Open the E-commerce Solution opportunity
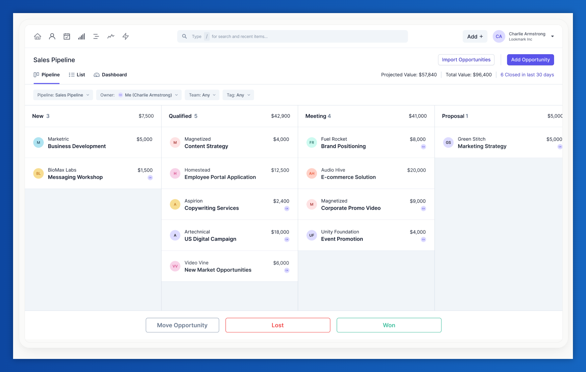The image size is (586, 372). pyautogui.click(x=366, y=174)
